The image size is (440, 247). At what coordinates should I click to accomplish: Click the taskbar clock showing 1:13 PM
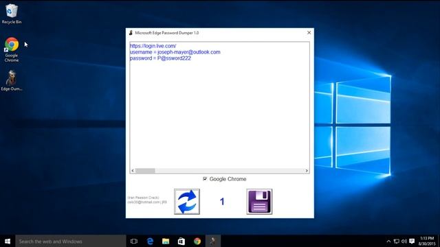[x=427, y=241]
